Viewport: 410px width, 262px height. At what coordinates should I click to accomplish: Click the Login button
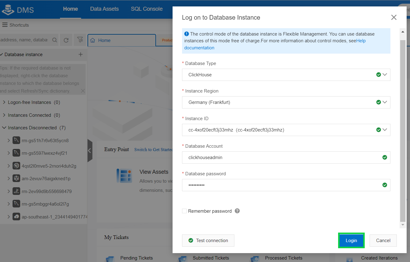[351, 241]
